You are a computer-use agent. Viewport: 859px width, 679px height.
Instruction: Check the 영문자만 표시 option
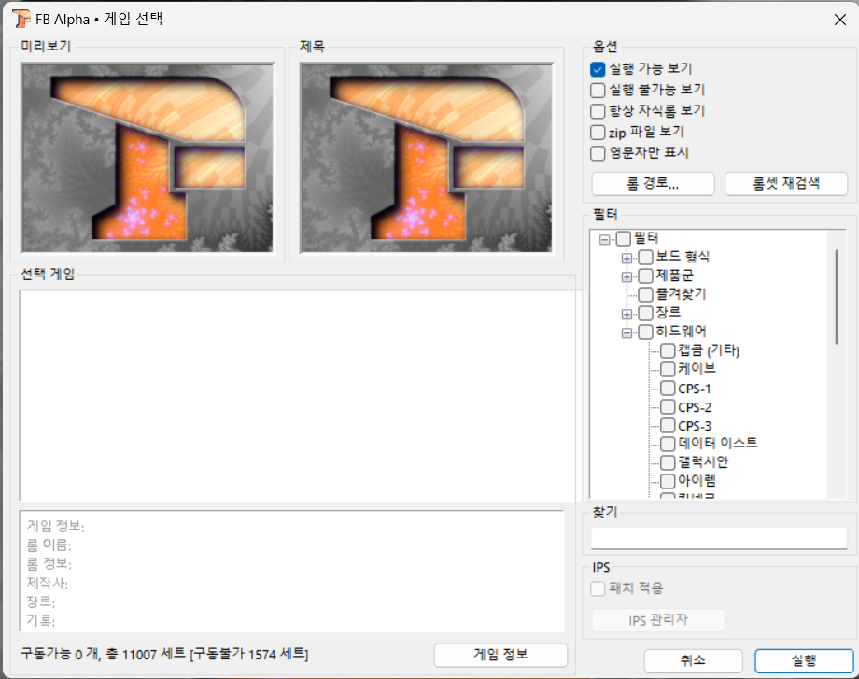pos(598,153)
